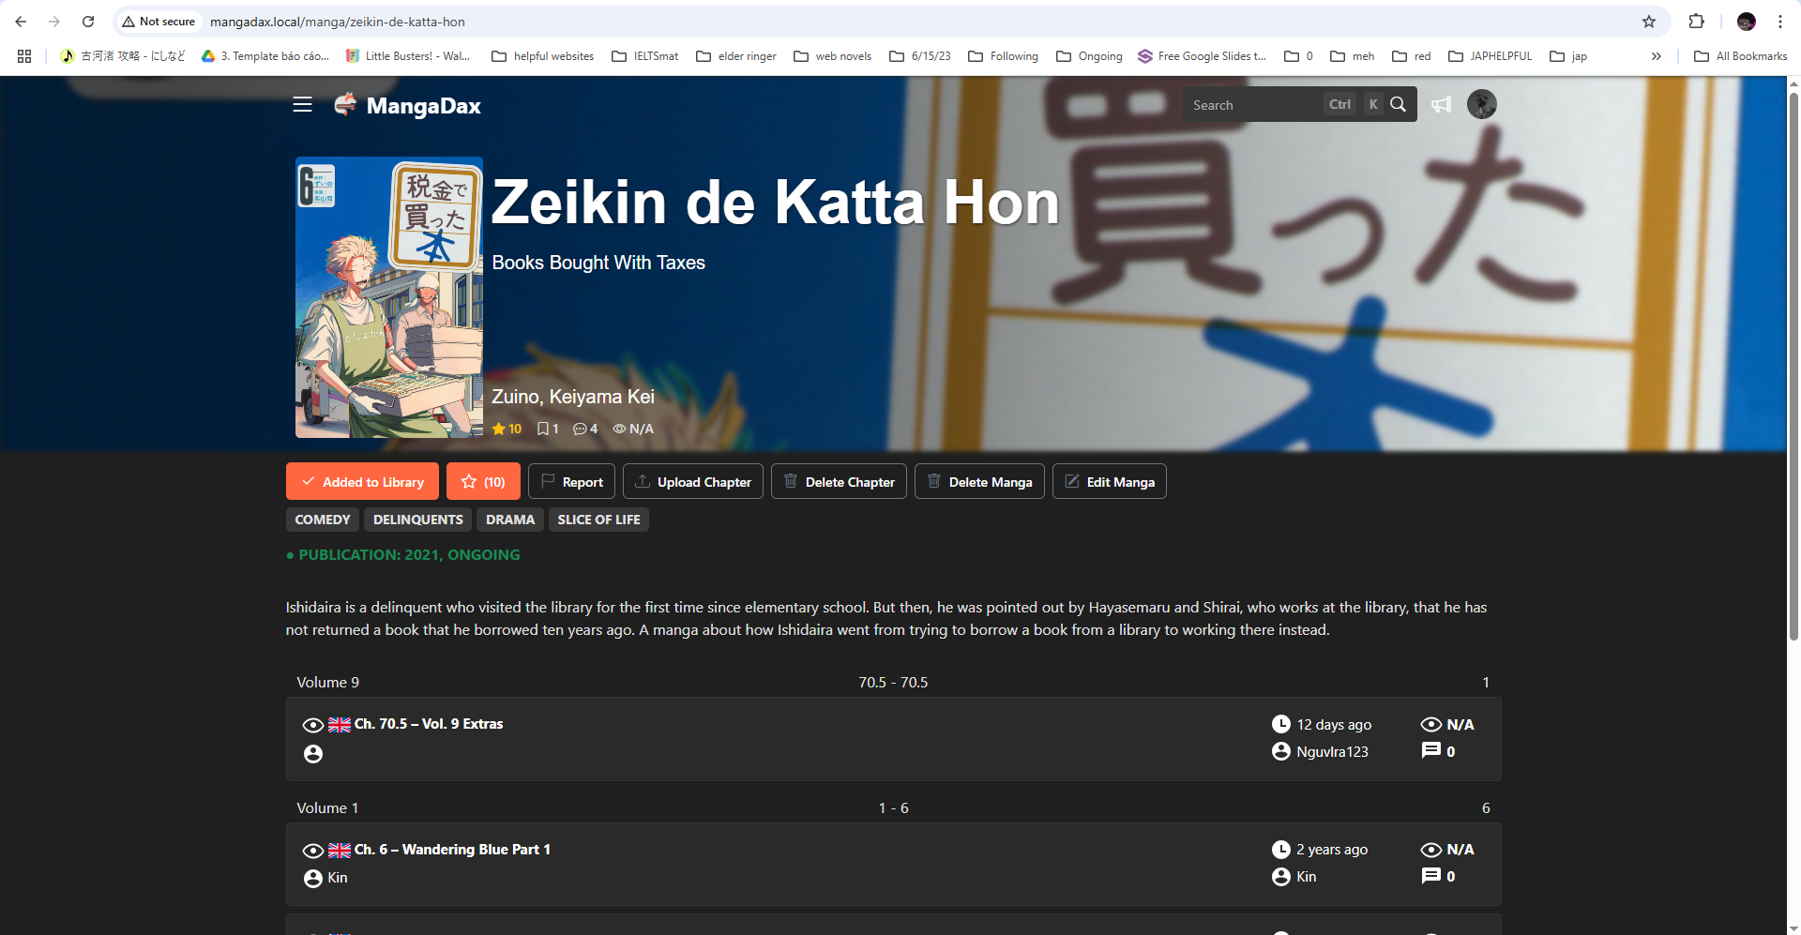Viewport: 1801px width, 935px height.
Task: Open the Zeikin de Katta Hon cover image
Action: 389,297
